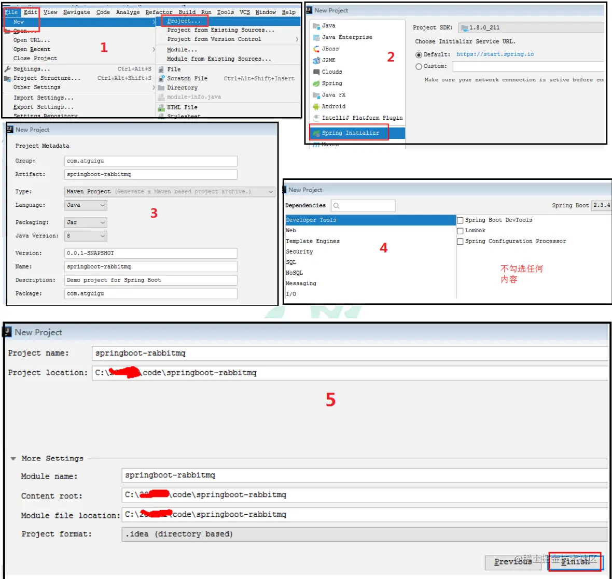Screen dimensions: 612x579
Task: Check the Spring Boot DevTools checkbox
Action: (x=460, y=220)
